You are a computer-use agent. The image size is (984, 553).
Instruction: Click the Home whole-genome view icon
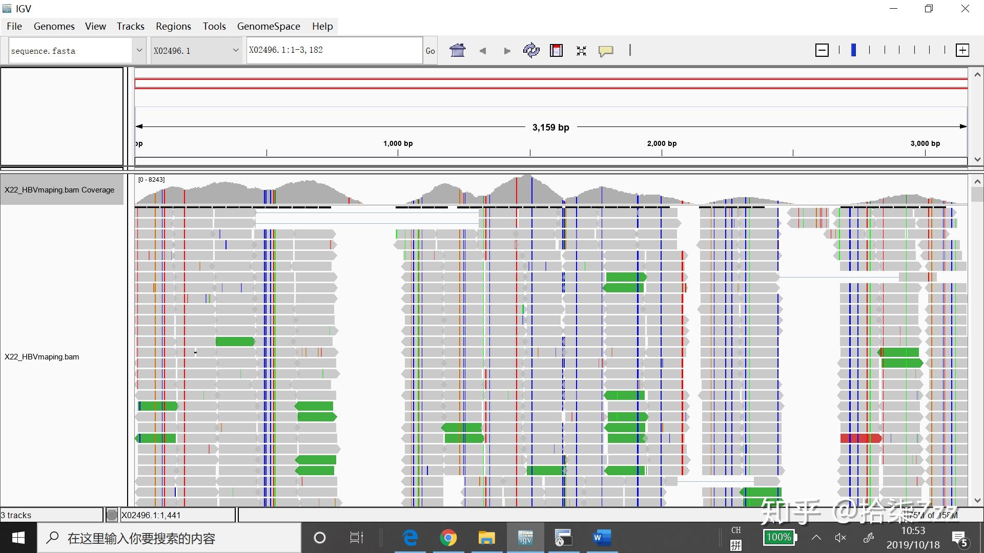tap(457, 50)
